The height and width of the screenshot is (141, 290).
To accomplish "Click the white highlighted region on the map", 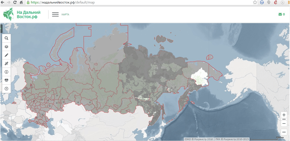I will pyautogui.click(x=200, y=76).
